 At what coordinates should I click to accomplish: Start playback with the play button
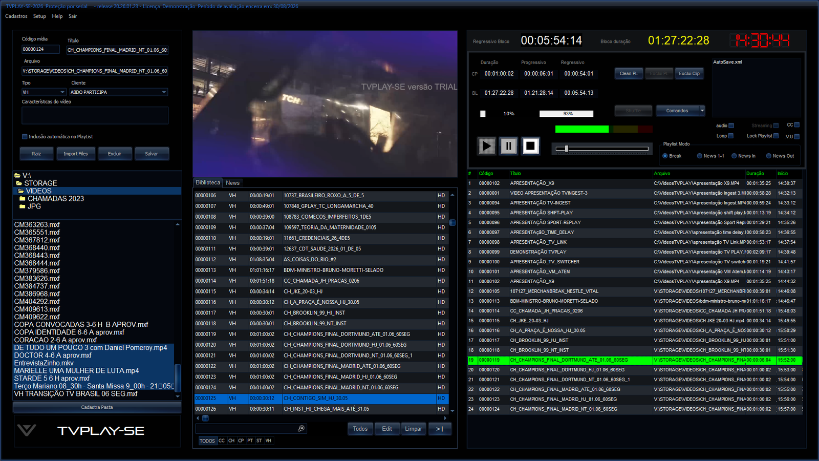(x=486, y=146)
